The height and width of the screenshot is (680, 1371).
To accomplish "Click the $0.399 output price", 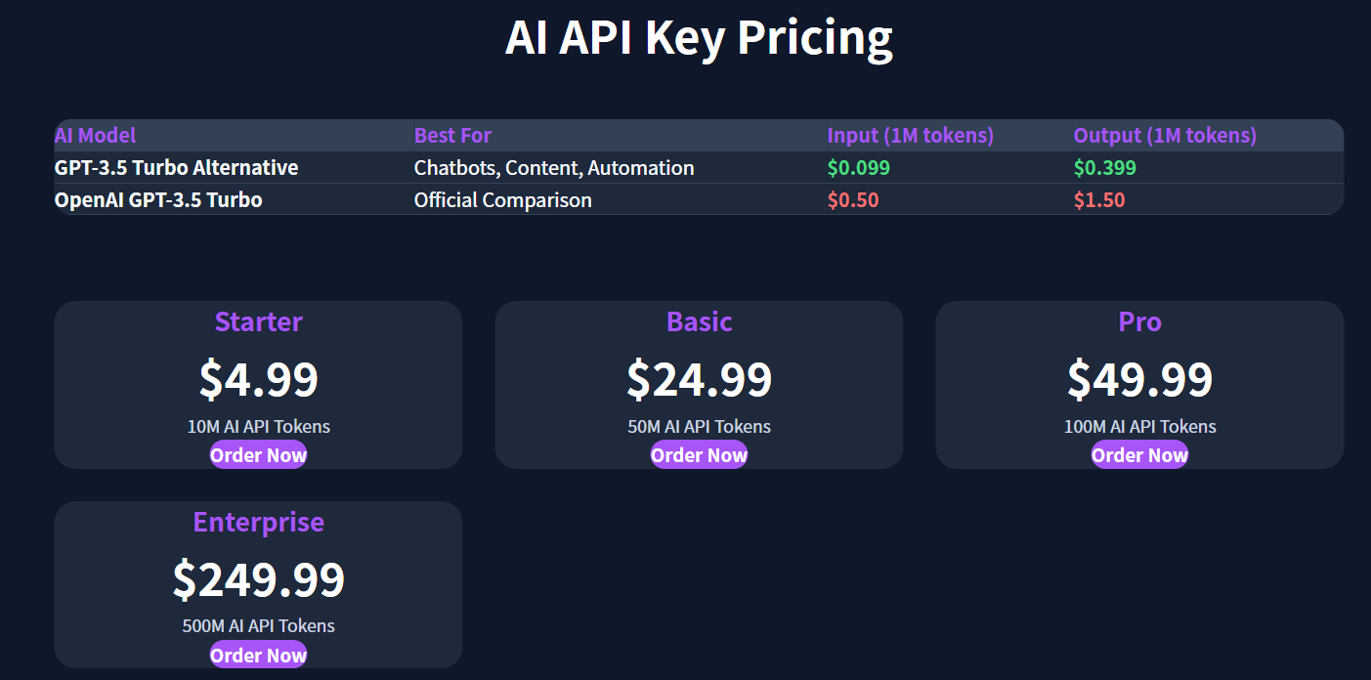I will pyautogui.click(x=1104, y=168).
